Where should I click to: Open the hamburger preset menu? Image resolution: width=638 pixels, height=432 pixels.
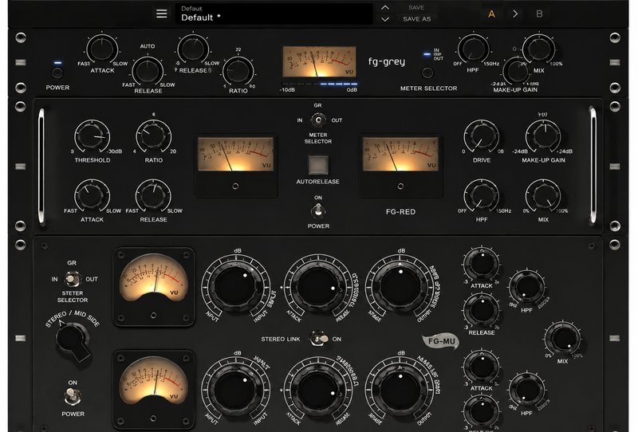[162, 14]
